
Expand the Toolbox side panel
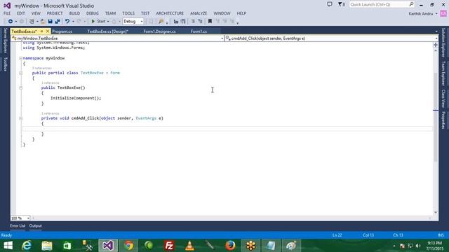click(5, 64)
